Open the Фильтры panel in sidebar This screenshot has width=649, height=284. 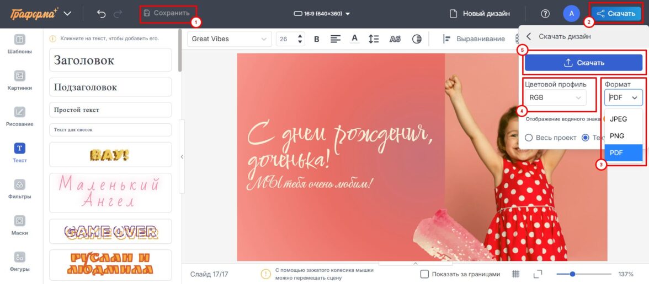(19, 189)
